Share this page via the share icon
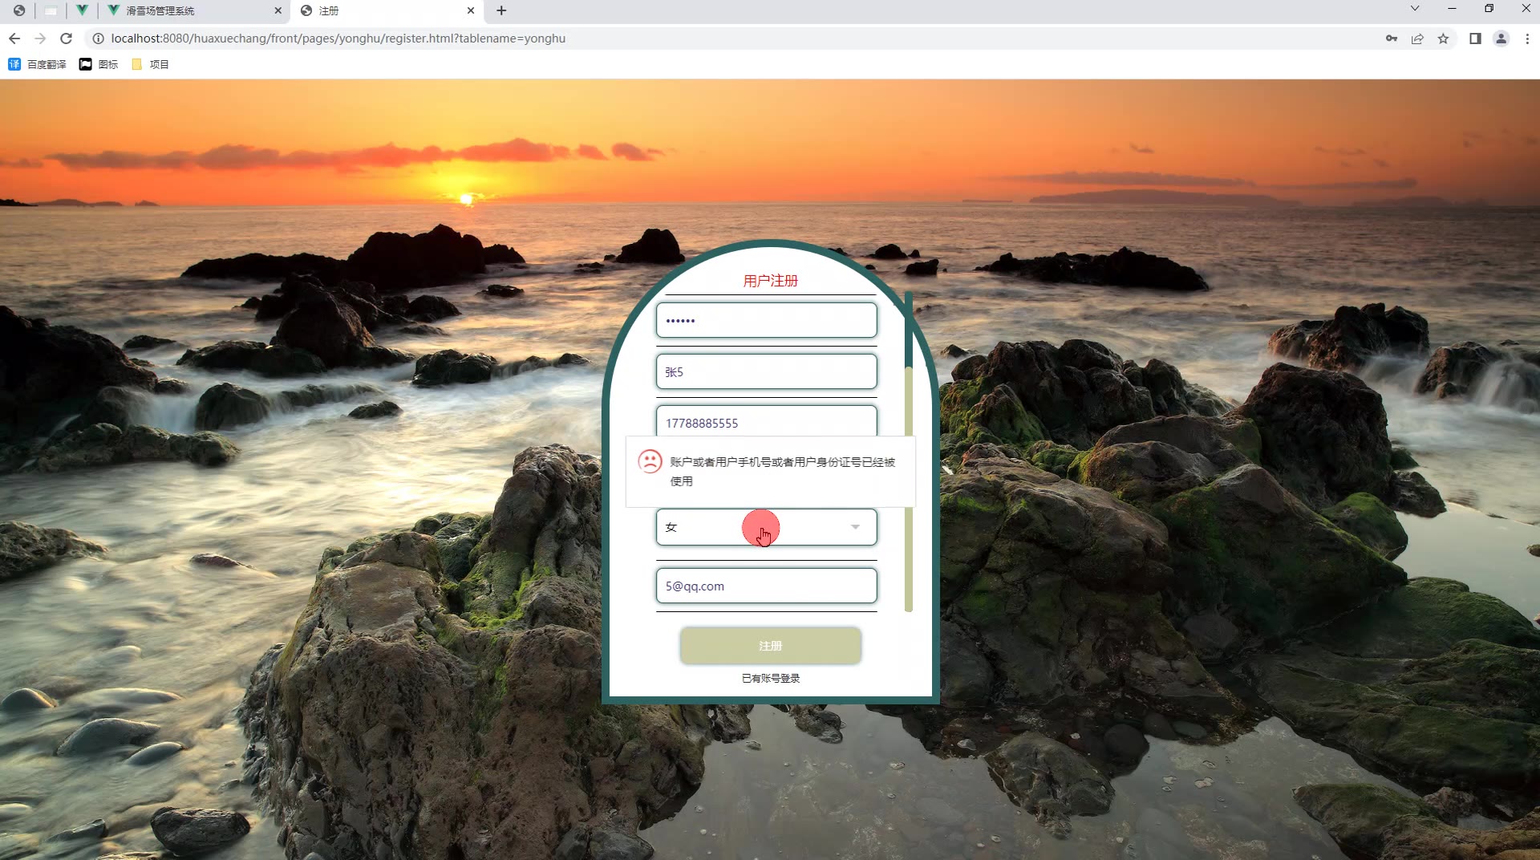This screenshot has width=1540, height=860. tap(1417, 39)
